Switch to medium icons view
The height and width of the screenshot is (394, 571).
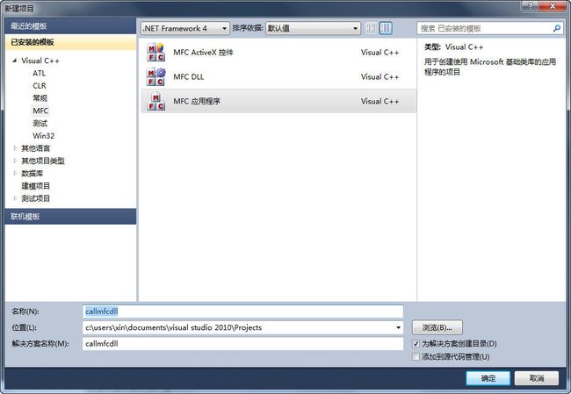pos(386,28)
